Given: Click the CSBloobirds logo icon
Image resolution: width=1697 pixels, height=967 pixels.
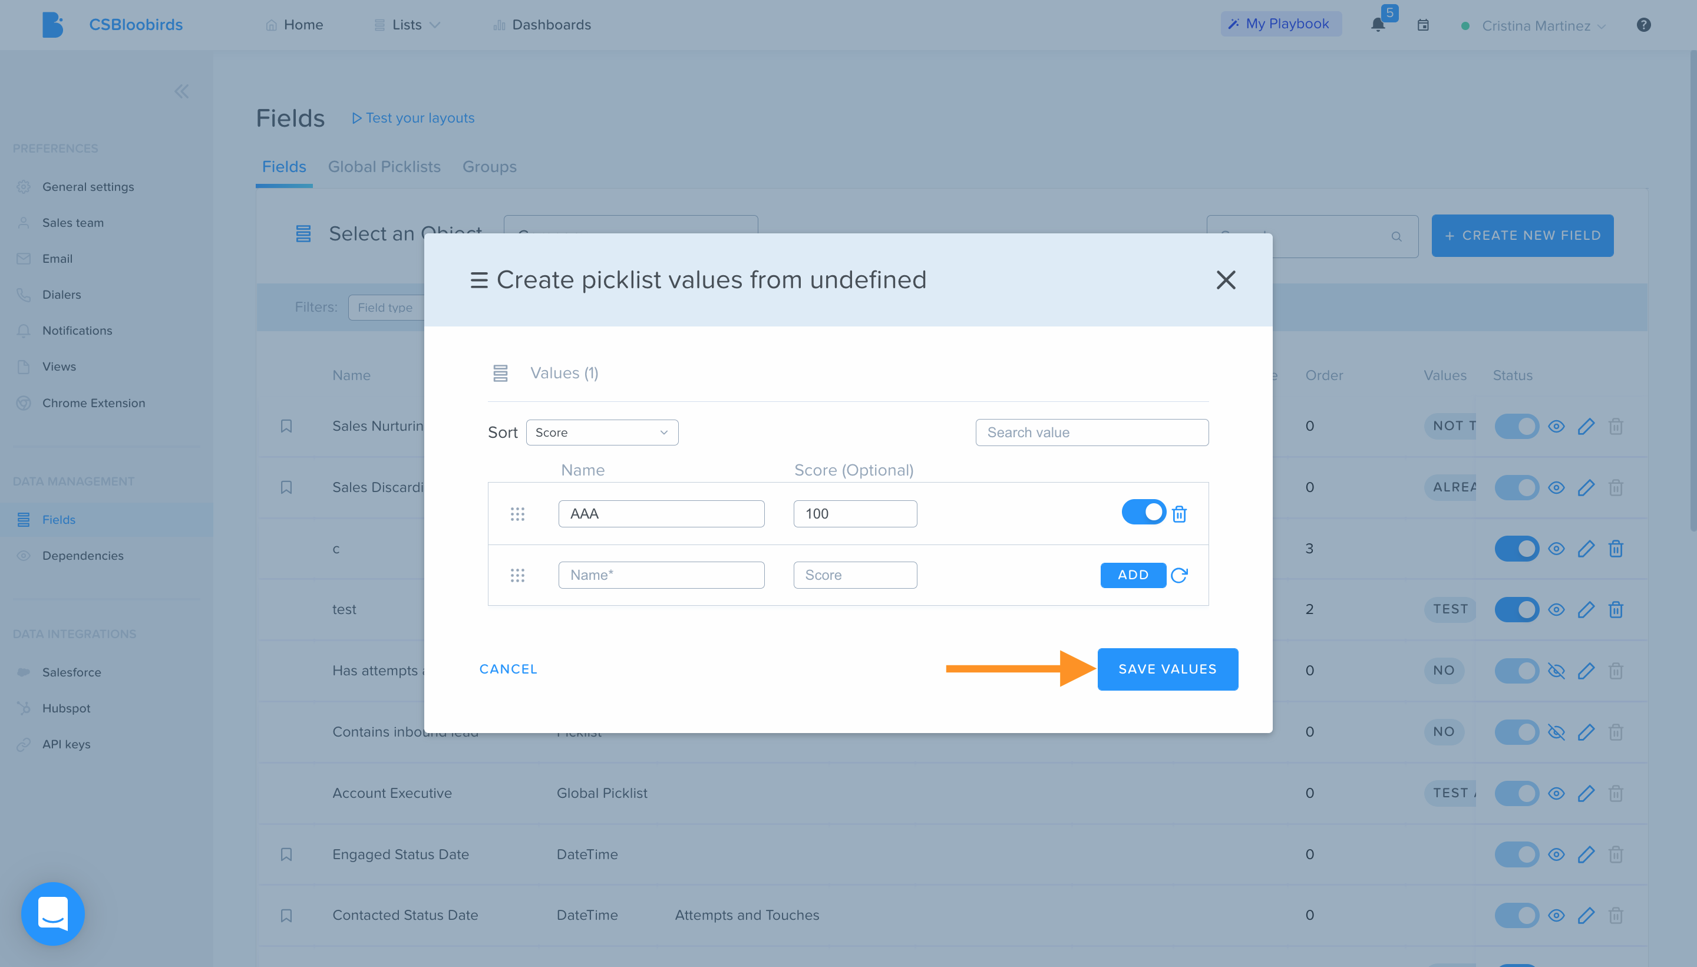Looking at the screenshot, I should [x=52, y=25].
